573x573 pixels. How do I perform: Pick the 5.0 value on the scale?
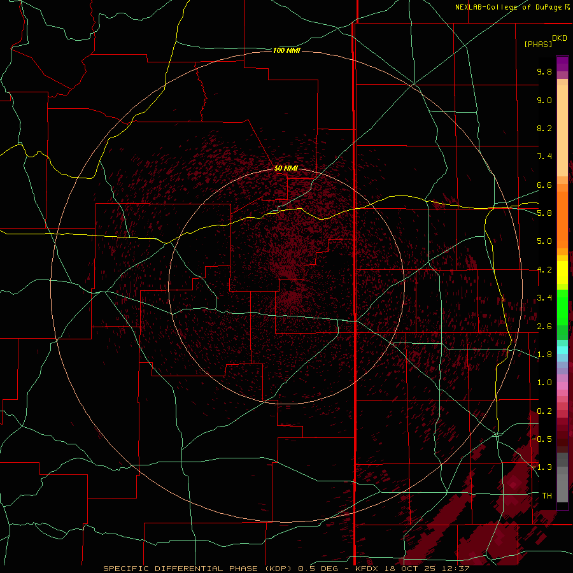point(544,241)
